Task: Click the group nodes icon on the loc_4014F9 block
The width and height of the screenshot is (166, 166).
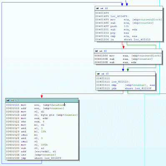Action: [x=106, y=8]
